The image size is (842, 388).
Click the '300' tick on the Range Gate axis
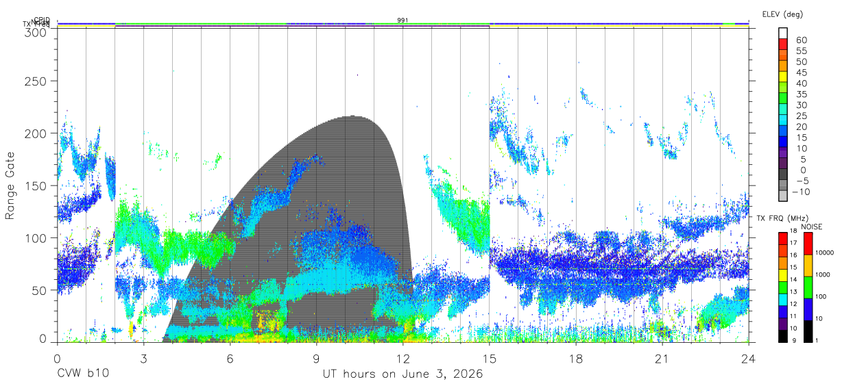[x=36, y=31]
